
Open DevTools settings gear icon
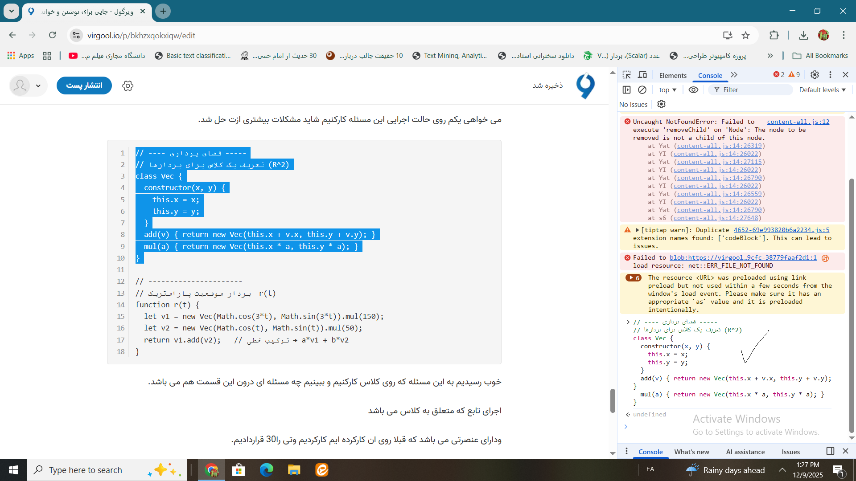coord(815,75)
